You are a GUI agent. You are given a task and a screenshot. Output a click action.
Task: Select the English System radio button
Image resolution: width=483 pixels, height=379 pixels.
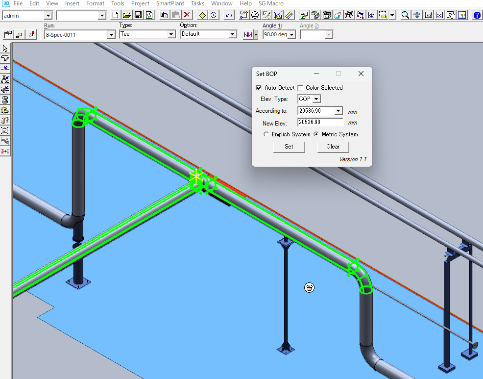tap(266, 134)
